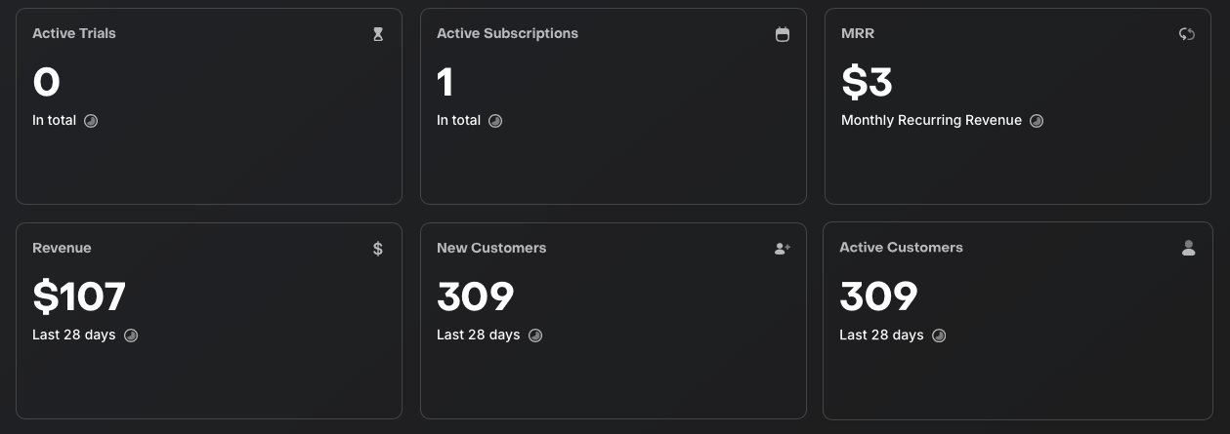
Task: Click the hourglass icon on Active Trials card
Action: point(378,34)
